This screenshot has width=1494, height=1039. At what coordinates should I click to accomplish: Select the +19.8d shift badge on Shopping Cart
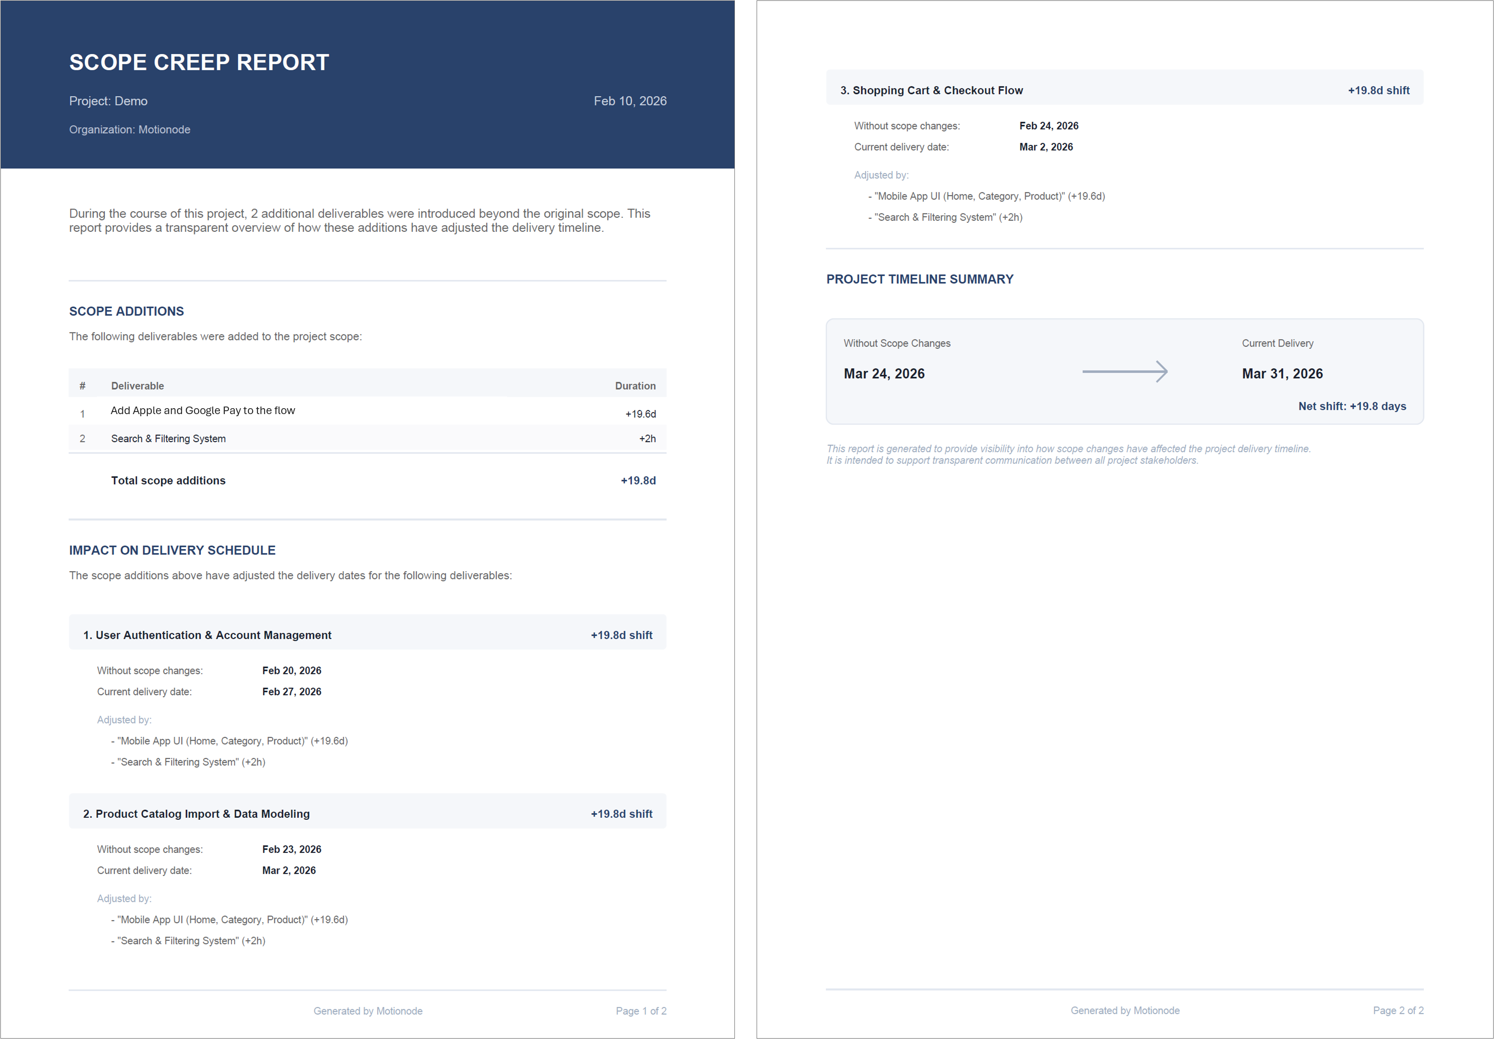(x=1378, y=91)
